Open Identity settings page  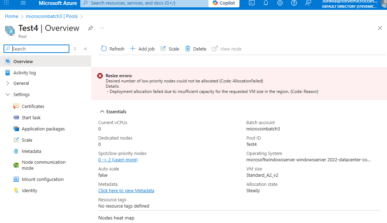coord(29,190)
